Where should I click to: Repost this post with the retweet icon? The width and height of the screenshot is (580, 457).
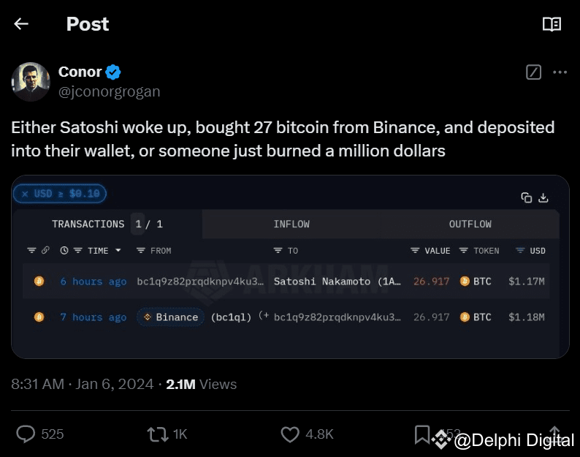tap(157, 434)
